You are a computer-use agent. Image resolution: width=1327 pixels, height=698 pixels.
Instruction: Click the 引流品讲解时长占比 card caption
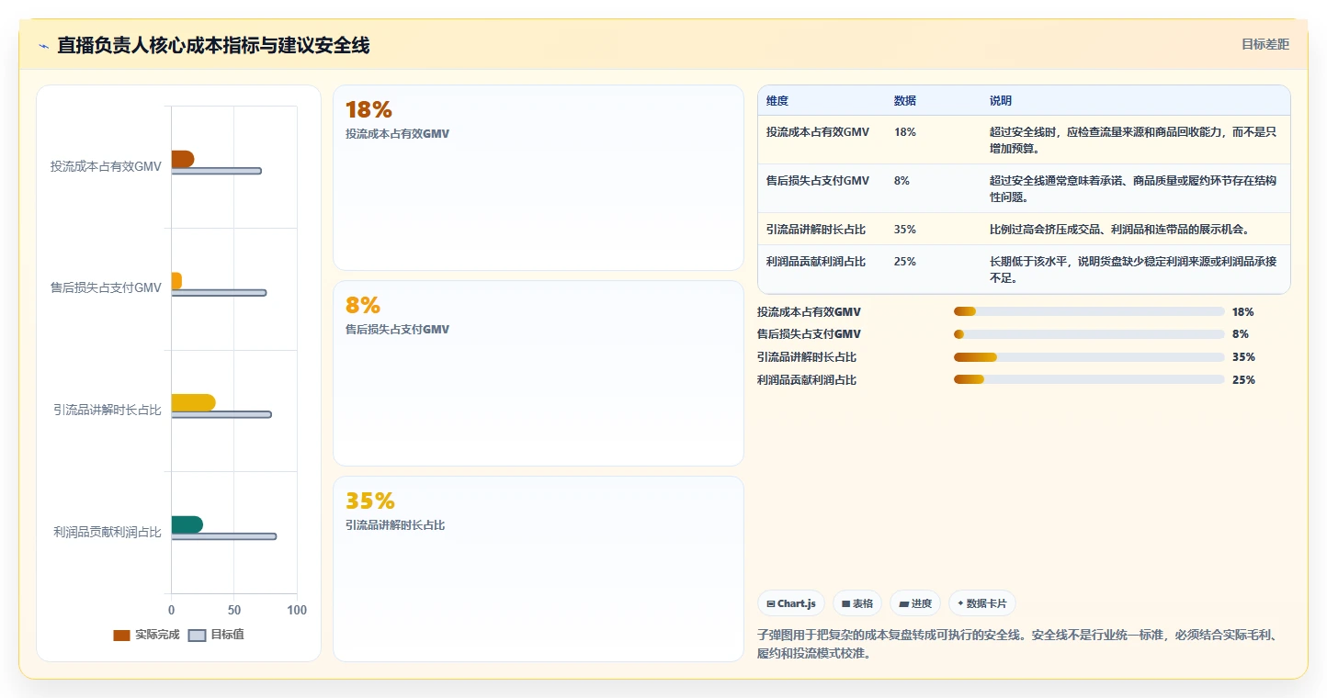395,525
